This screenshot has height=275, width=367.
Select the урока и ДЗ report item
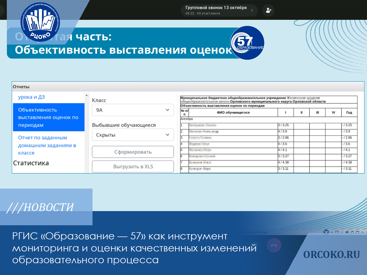[31, 97]
